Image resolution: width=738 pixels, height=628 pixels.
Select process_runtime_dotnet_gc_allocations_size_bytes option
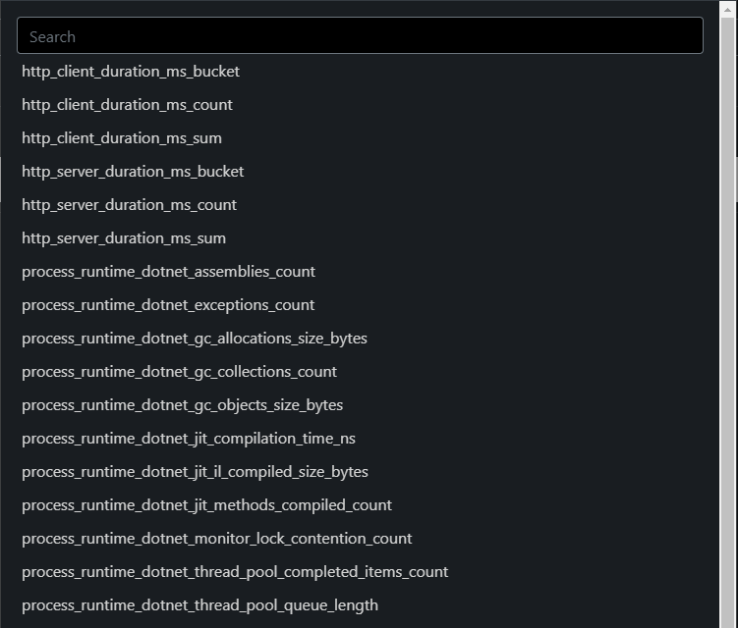point(195,339)
